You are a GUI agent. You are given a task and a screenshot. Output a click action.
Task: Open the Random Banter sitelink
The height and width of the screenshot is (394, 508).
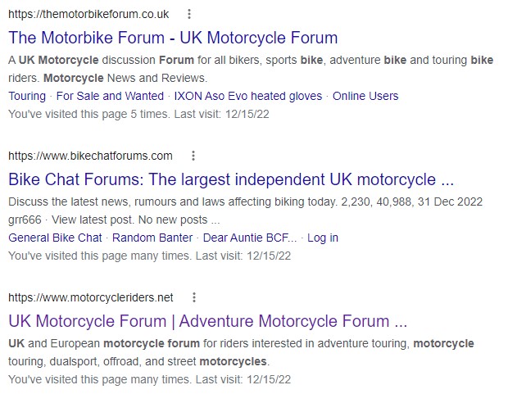click(152, 238)
